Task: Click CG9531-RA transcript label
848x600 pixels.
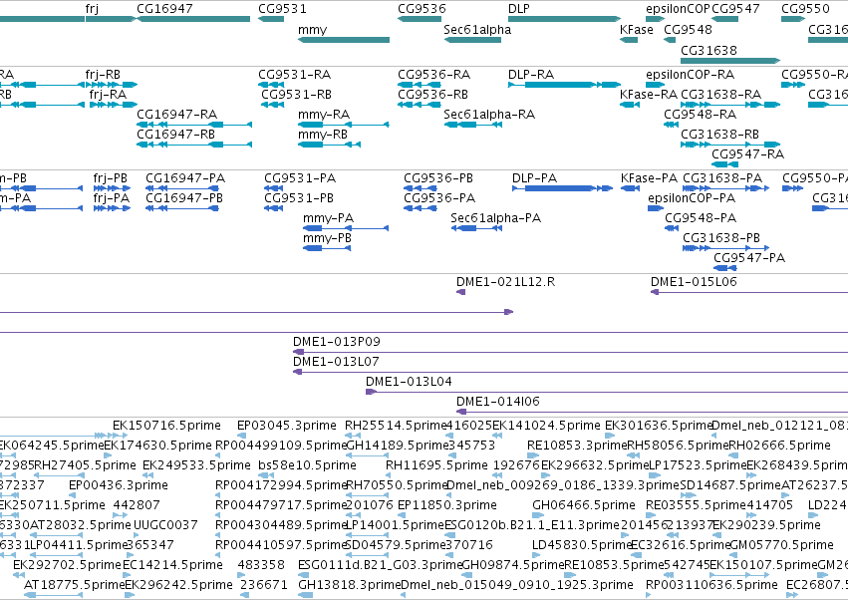Action: [x=294, y=74]
